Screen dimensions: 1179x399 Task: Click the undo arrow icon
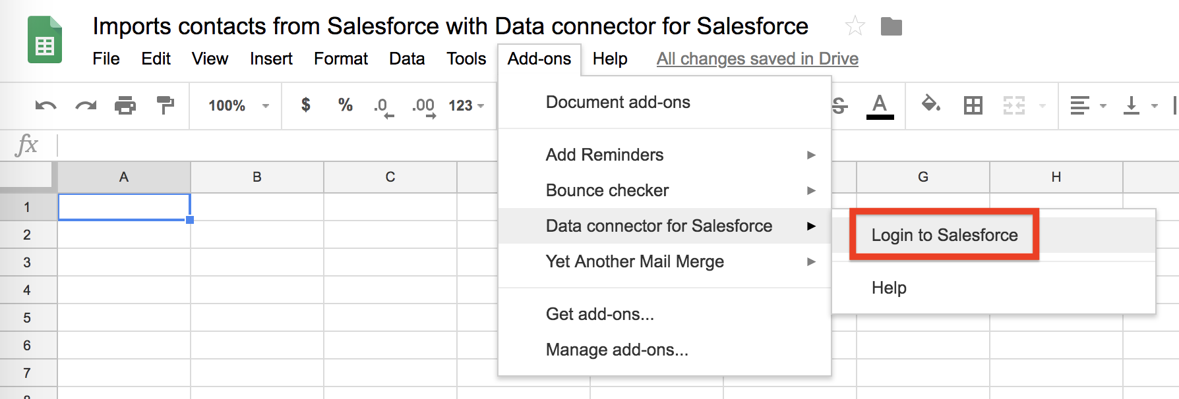click(45, 105)
